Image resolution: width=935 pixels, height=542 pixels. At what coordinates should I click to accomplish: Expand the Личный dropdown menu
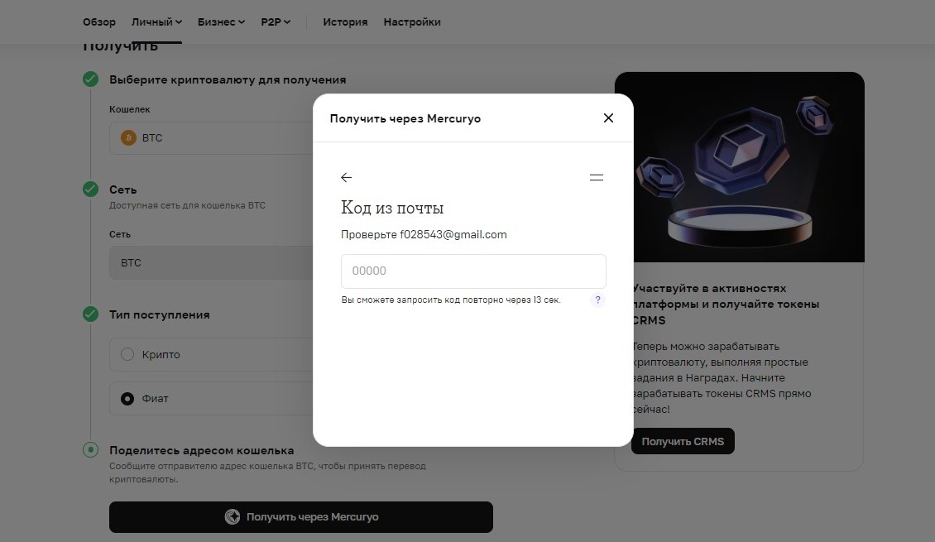pos(157,22)
